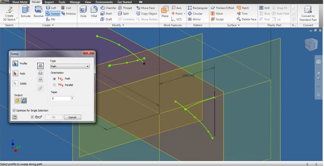Viewport: 324px width, 166px height.
Task: Select the Parallel orientation radio button
Action: [55, 85]
